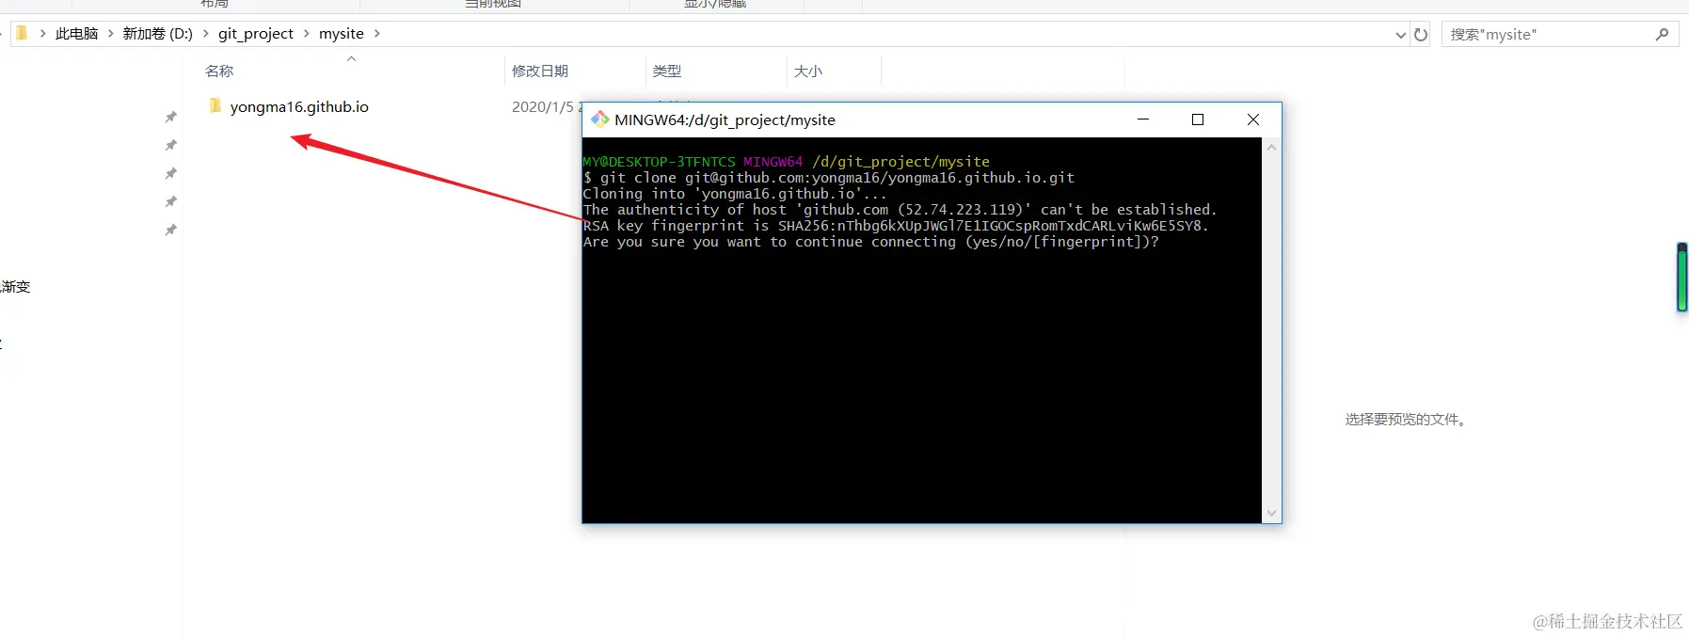Screen dimensions: 1689x637
Task: Sort files by 大小 column
Action: (x=808, y=72)
